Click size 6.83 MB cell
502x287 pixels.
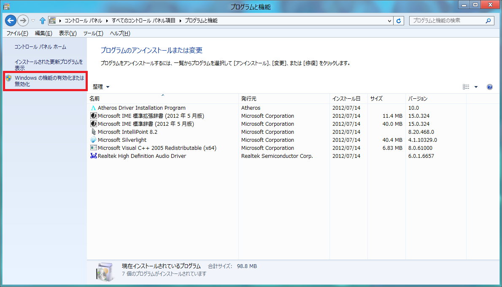tap(392, 148)
